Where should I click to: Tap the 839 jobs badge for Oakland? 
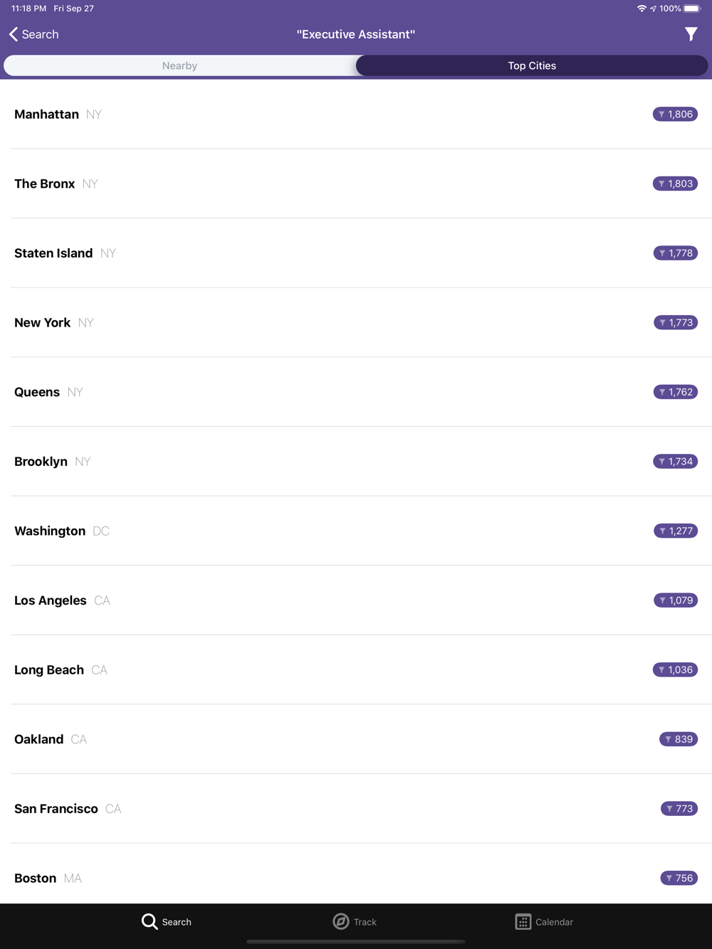(x=679, y=739)
